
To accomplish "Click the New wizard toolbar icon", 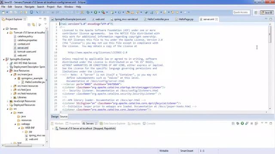I will pyautogui.click(x=3, y=12).
